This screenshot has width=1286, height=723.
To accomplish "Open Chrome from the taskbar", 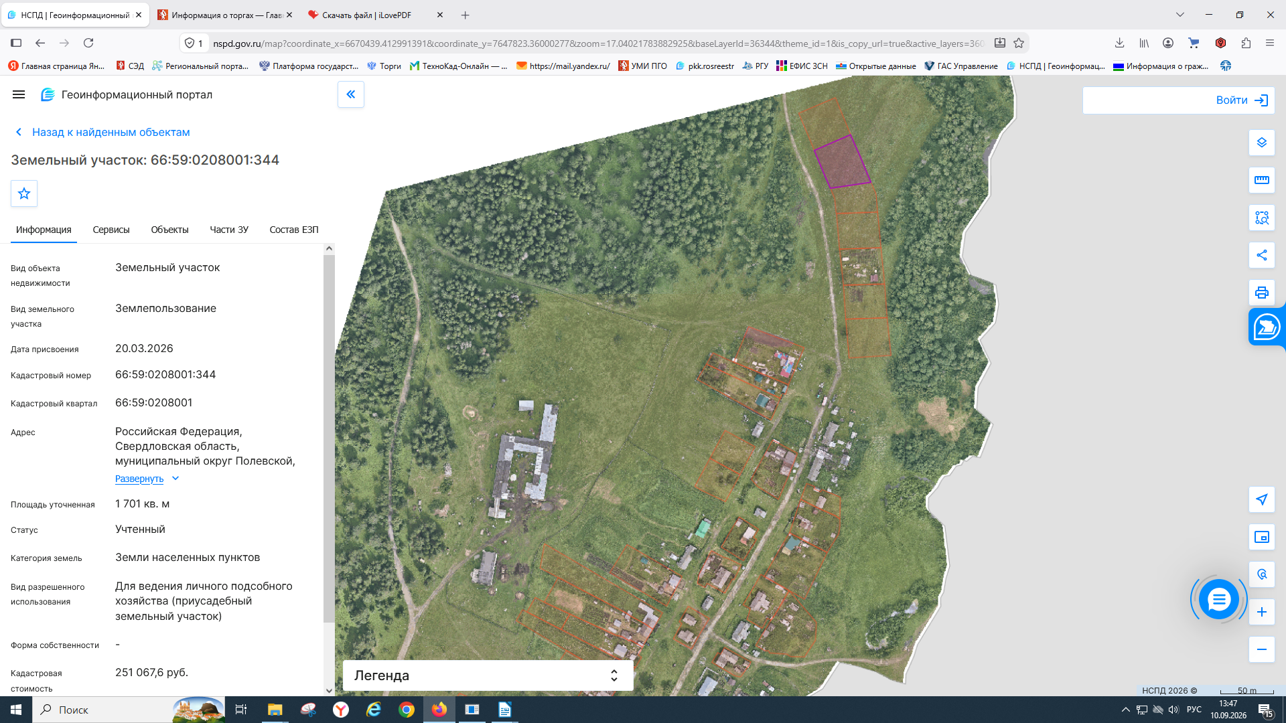I will tap(407, 710).
